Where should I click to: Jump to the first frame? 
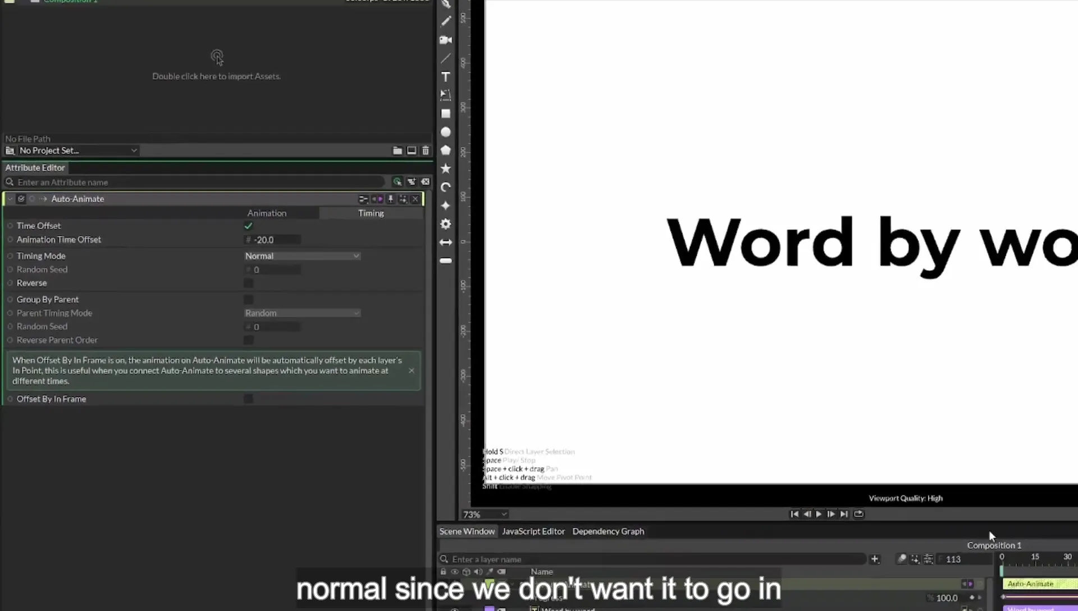pos(794,514)
